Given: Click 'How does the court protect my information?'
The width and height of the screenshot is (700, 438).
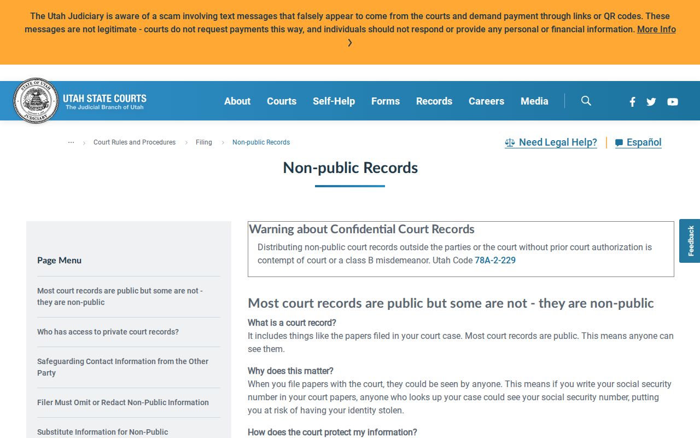Looking at the screenshot, I should 332,432.
